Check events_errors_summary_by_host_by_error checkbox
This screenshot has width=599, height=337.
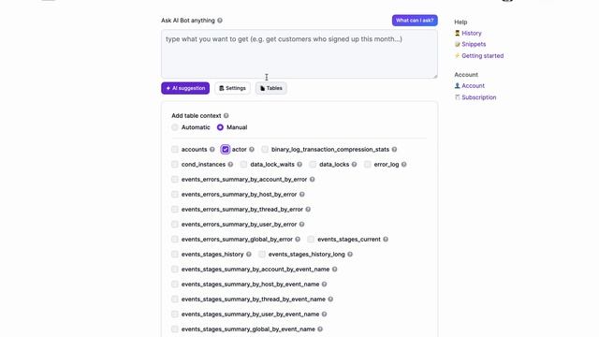coord(175,195)
